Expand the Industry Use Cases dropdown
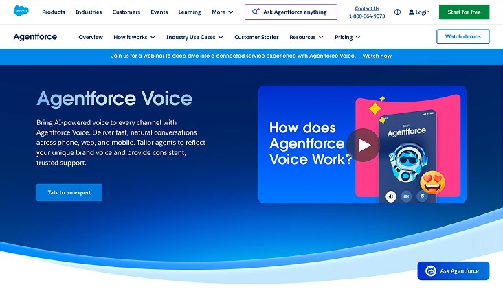The height and width of the screenshot is (289, 503). coord(221,37)
